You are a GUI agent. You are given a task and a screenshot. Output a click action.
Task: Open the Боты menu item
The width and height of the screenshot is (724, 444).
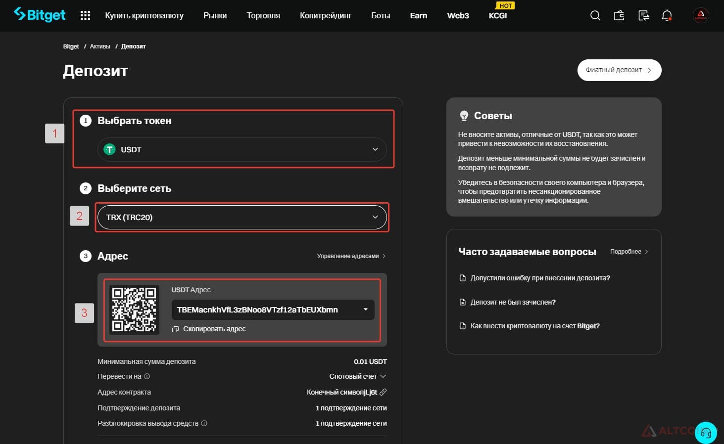click(x=381, y=16)
